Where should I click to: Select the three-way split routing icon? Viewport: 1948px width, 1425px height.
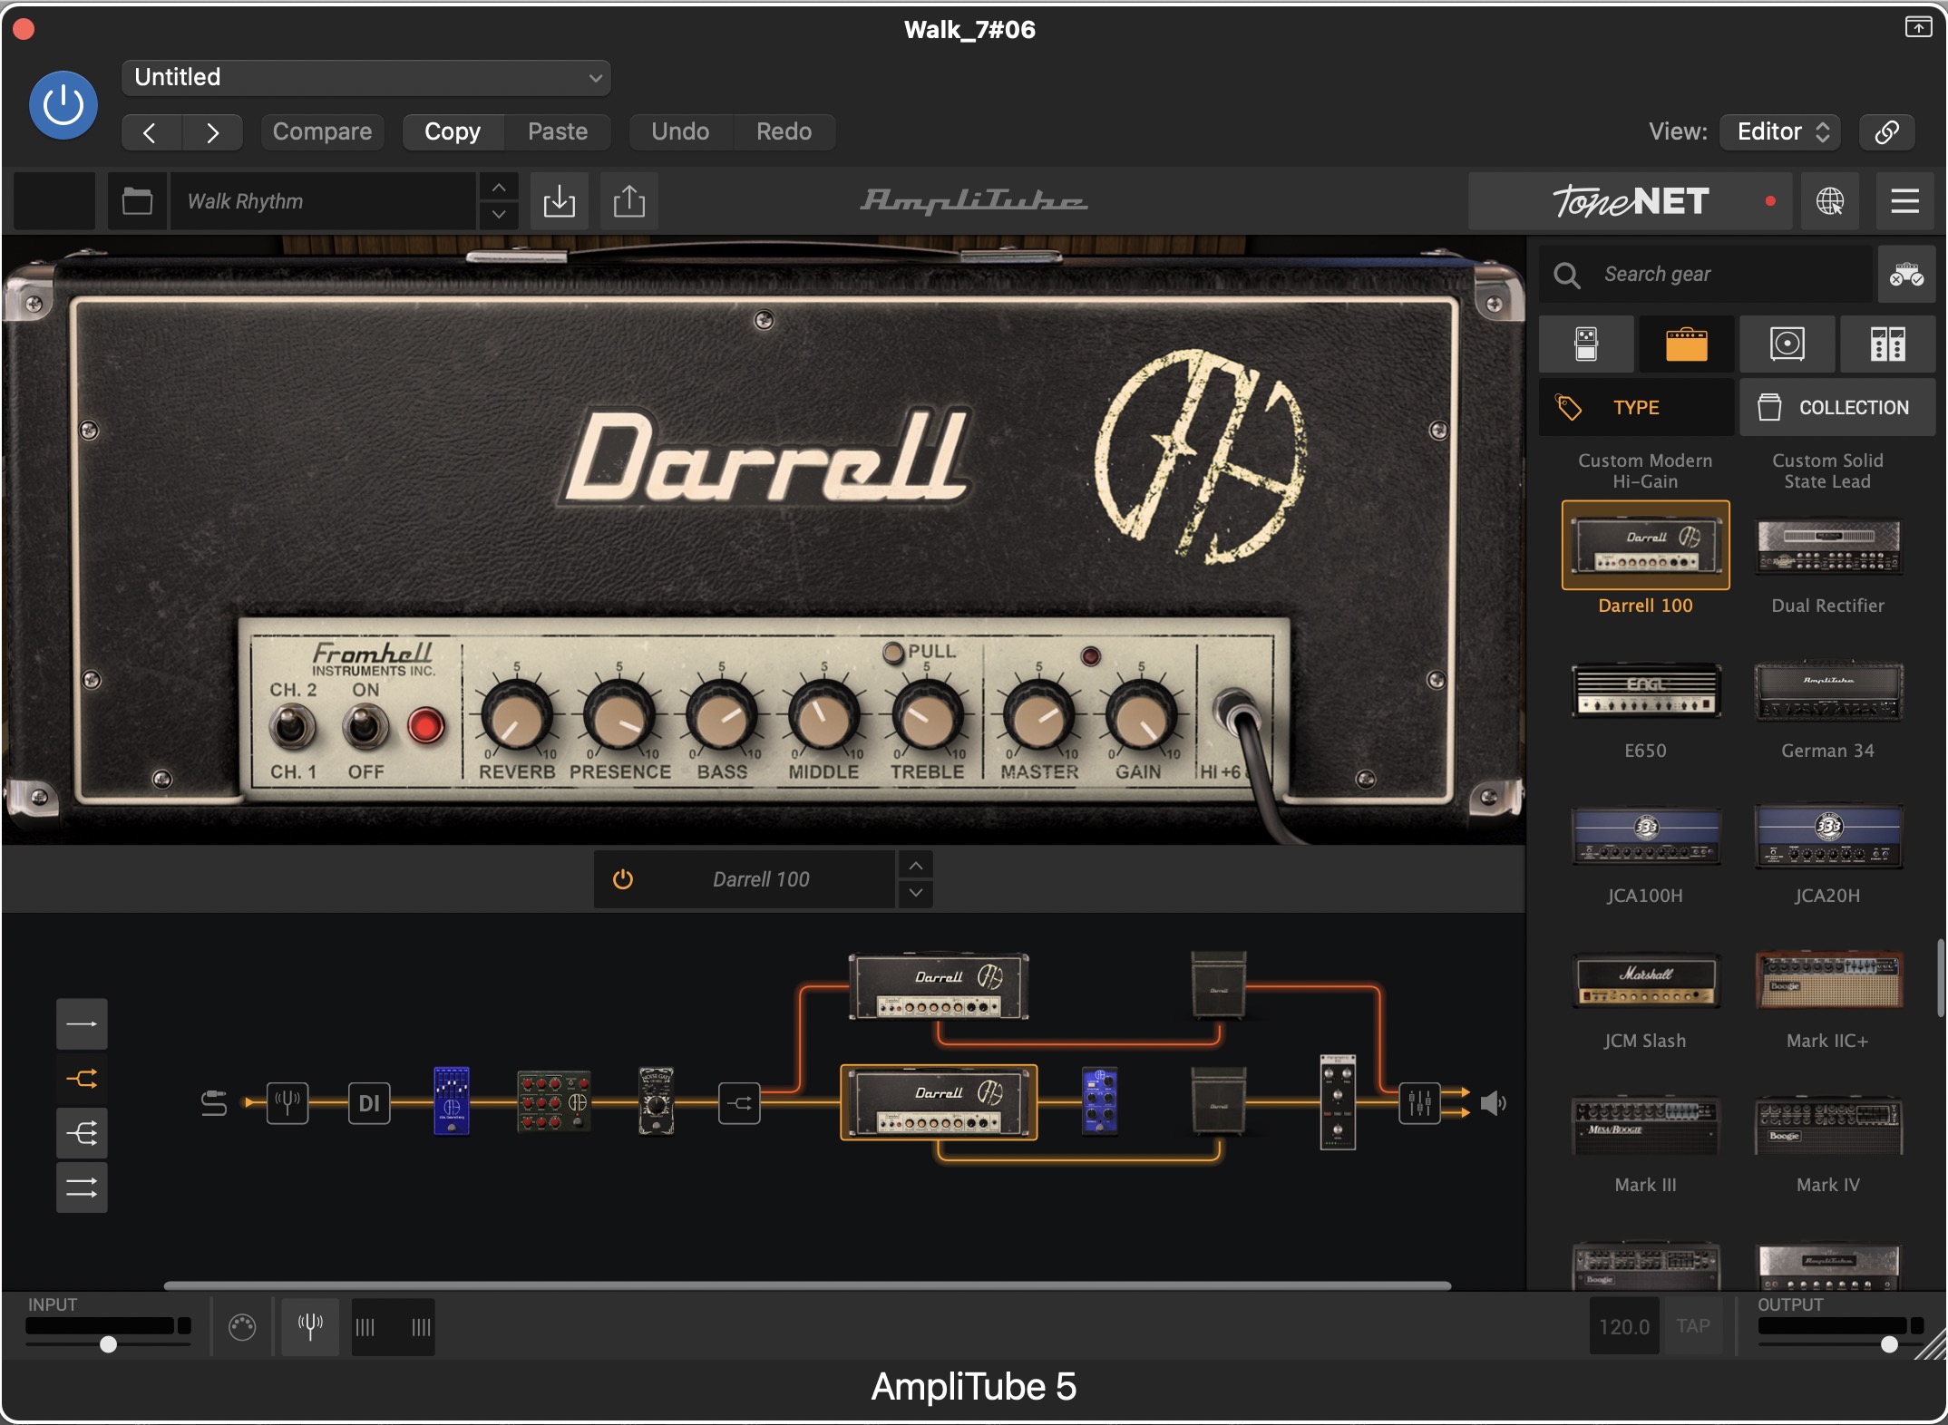(82, 1133)
